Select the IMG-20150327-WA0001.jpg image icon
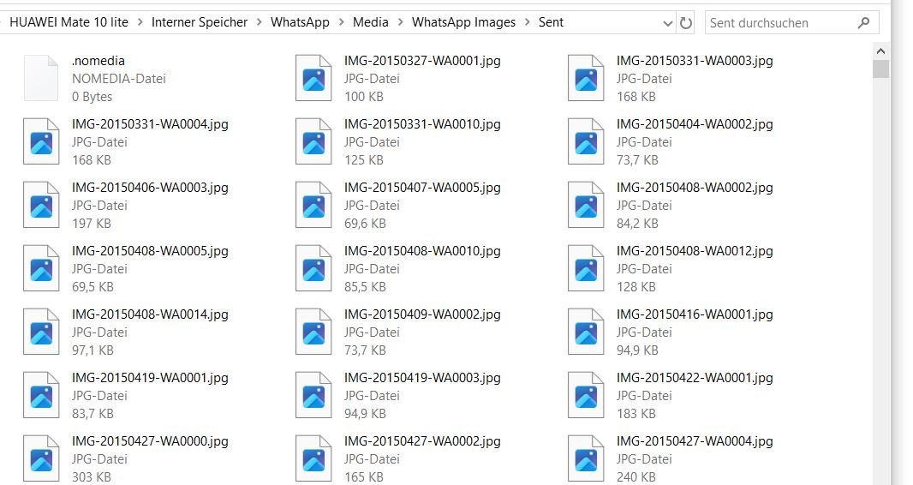913x485 pixels. pos(313,78)
